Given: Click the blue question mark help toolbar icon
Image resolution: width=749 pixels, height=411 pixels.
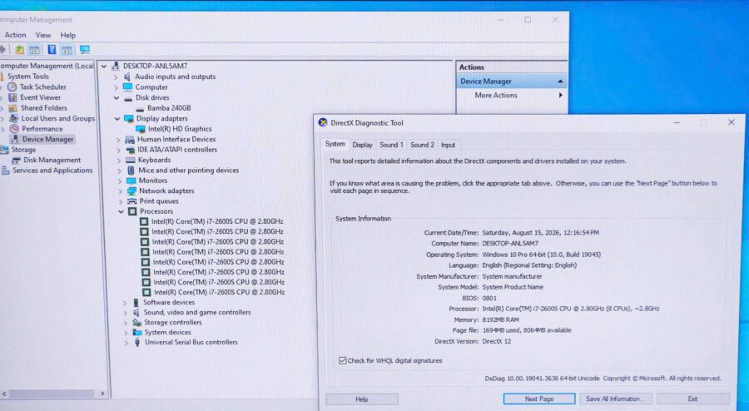Looking at the screenshot, I should (52, 50).
